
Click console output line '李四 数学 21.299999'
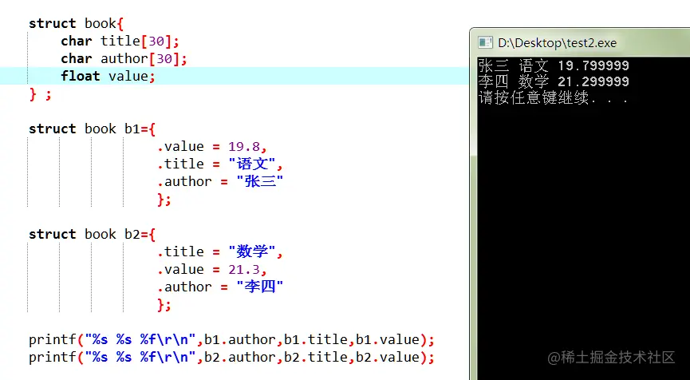click(554, 81)
